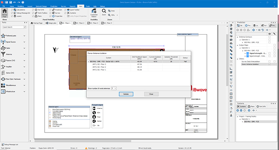Click the Warnings triangle in status bar

tap(86, 148)
